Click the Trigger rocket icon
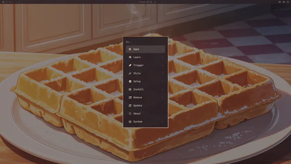 [x=130, y=65]
